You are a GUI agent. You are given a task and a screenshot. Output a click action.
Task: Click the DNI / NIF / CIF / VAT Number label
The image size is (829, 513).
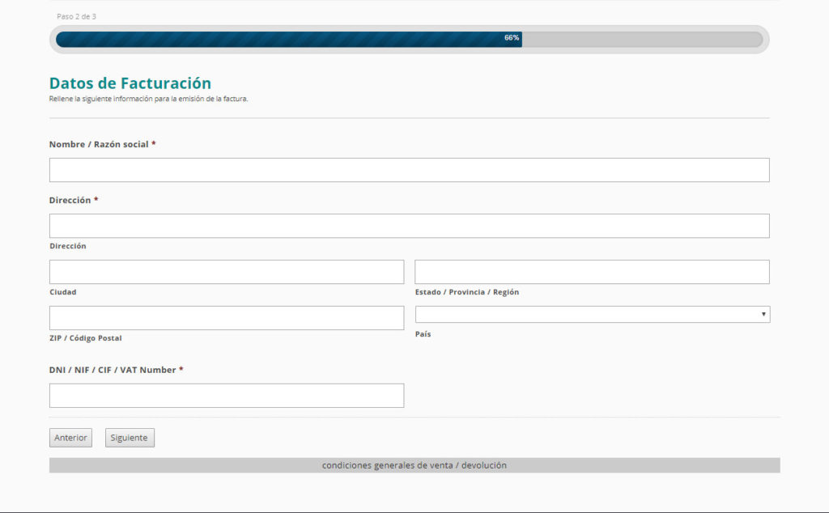(116, 370)
